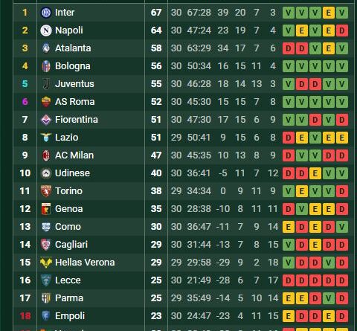Open the Bologna team name link
The image size is (357, 331).
73,66
